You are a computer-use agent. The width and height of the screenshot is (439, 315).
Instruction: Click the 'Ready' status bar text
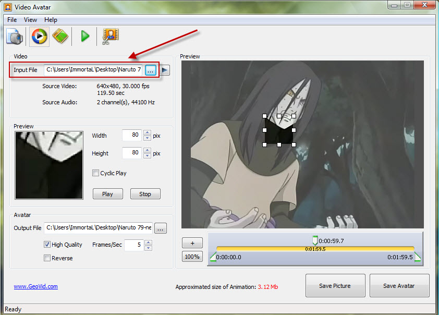[13, 309]
